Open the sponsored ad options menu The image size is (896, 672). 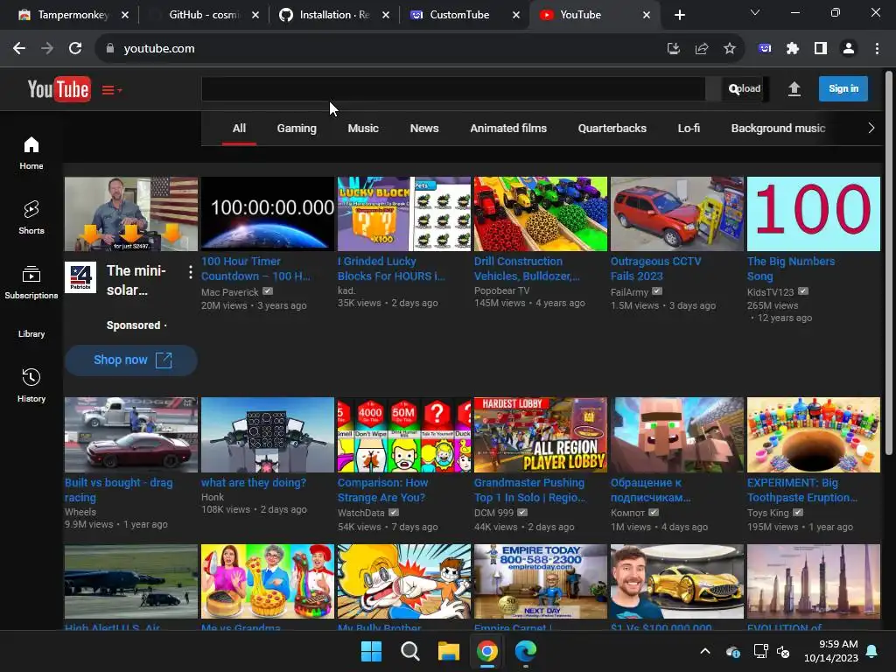pos(190,273)
